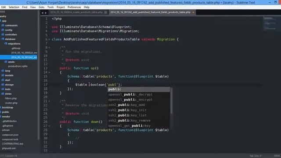Screen dimensions: 281x158
Task: Choose ssh2_publickey_remove suggestion
Action: [139, 120]
